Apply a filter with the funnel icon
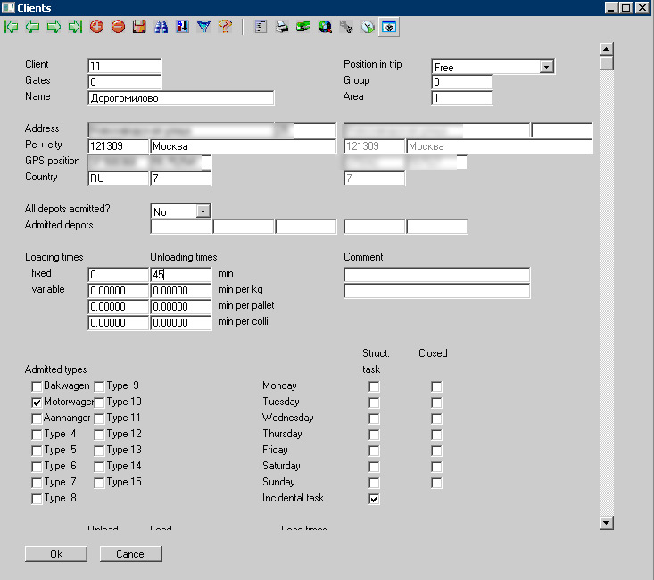The image size is (654, 580). pos(203,27)
